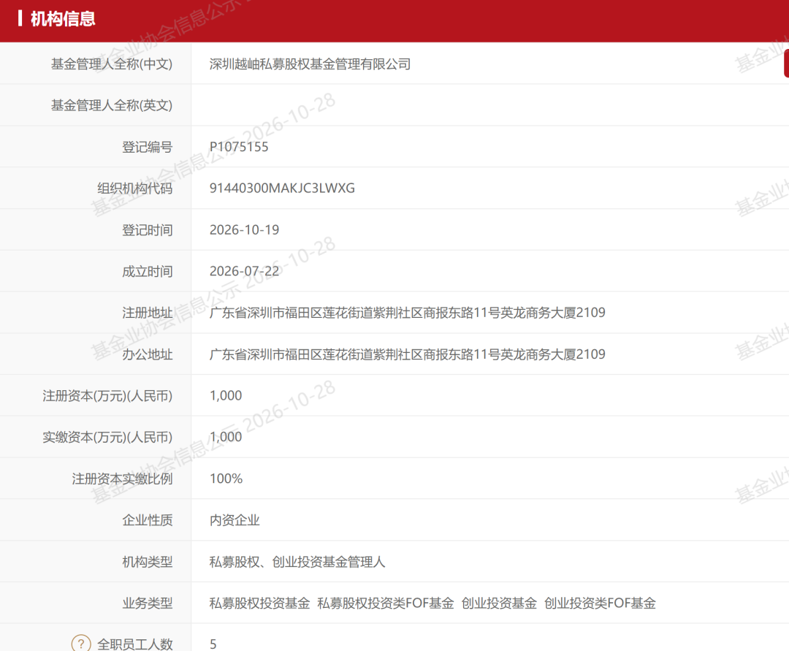Image resolution: width=789 pixels, height=651 pixels.
Task: Select the 创业投资类FOF基金 business type
Action: pos(601,604)
